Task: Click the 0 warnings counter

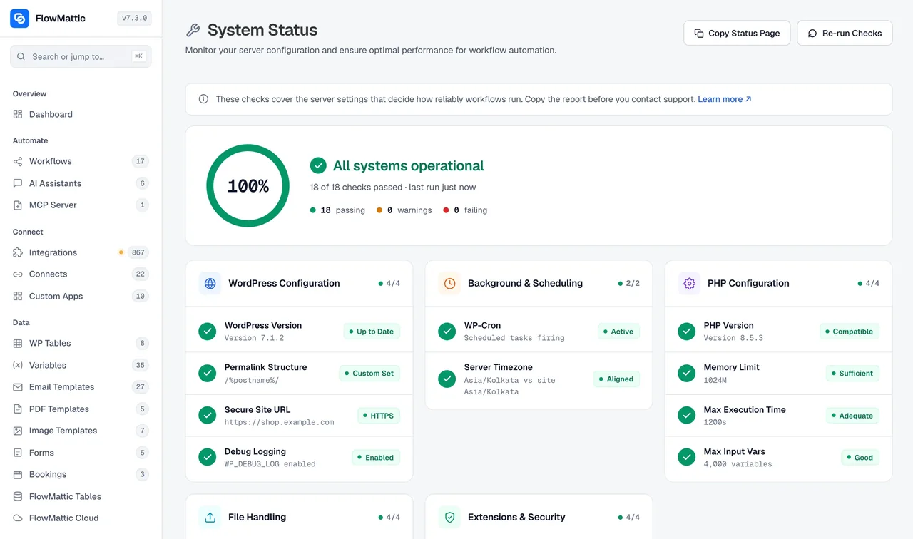Action: (404, 210)
